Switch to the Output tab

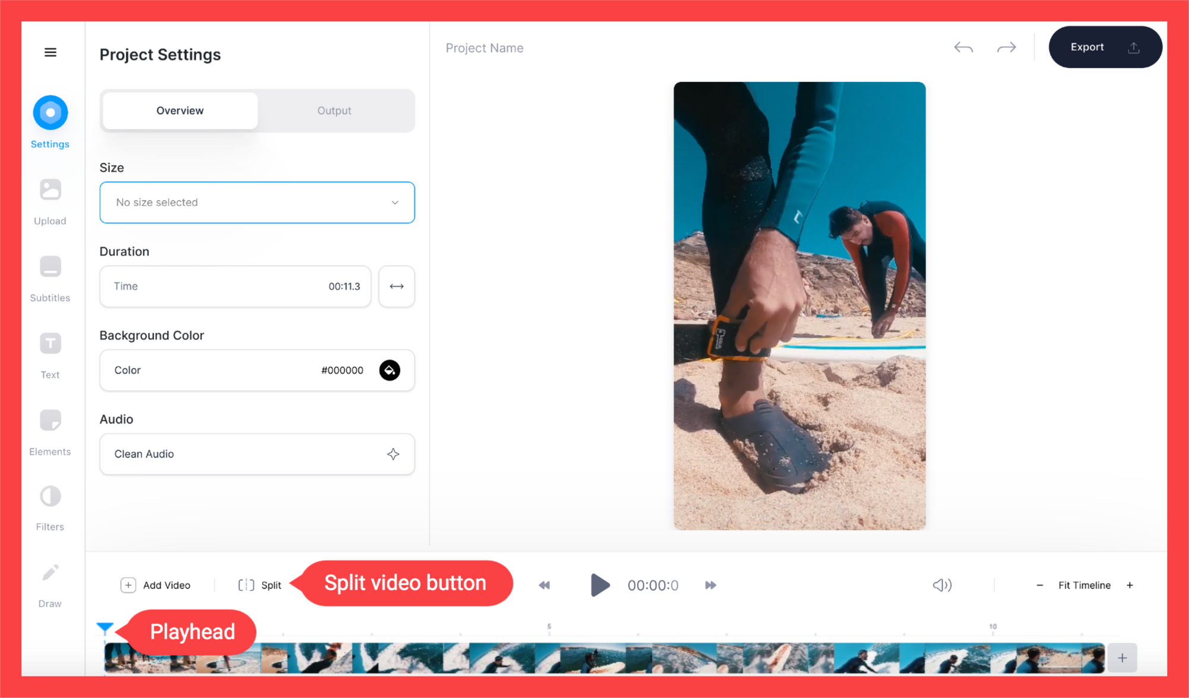pos(334,110)
